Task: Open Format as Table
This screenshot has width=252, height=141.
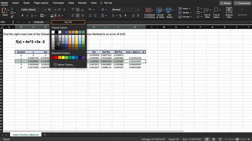Action: [160, 13]
